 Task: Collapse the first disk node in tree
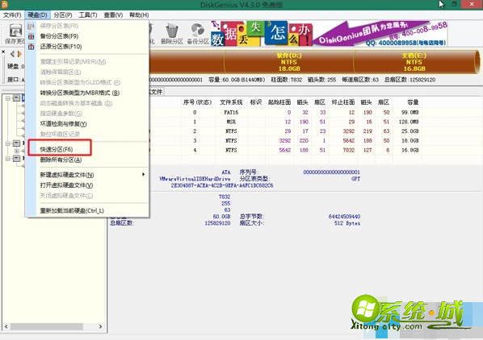[x=8, y=98]
